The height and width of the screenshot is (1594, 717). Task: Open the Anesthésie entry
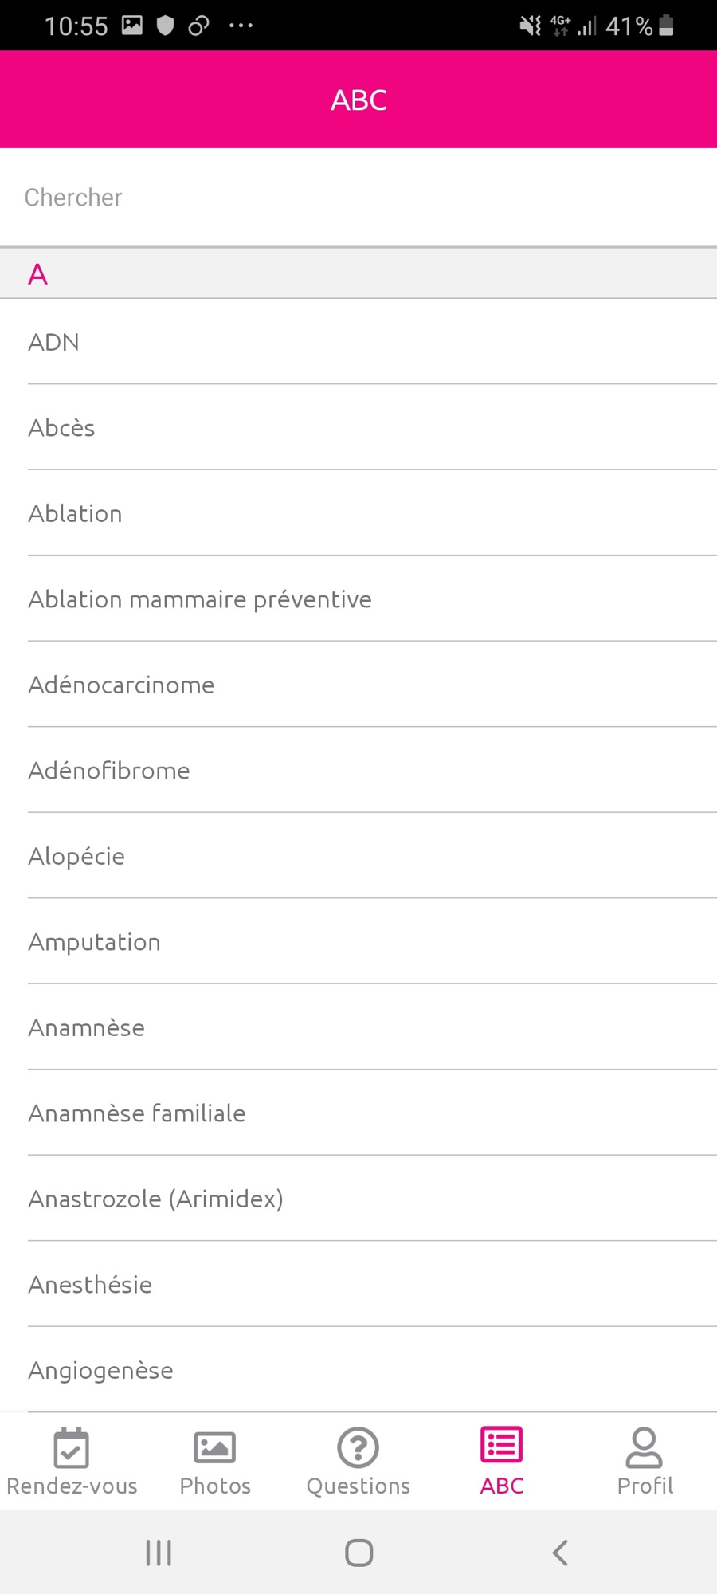(x=358, y=1285)
